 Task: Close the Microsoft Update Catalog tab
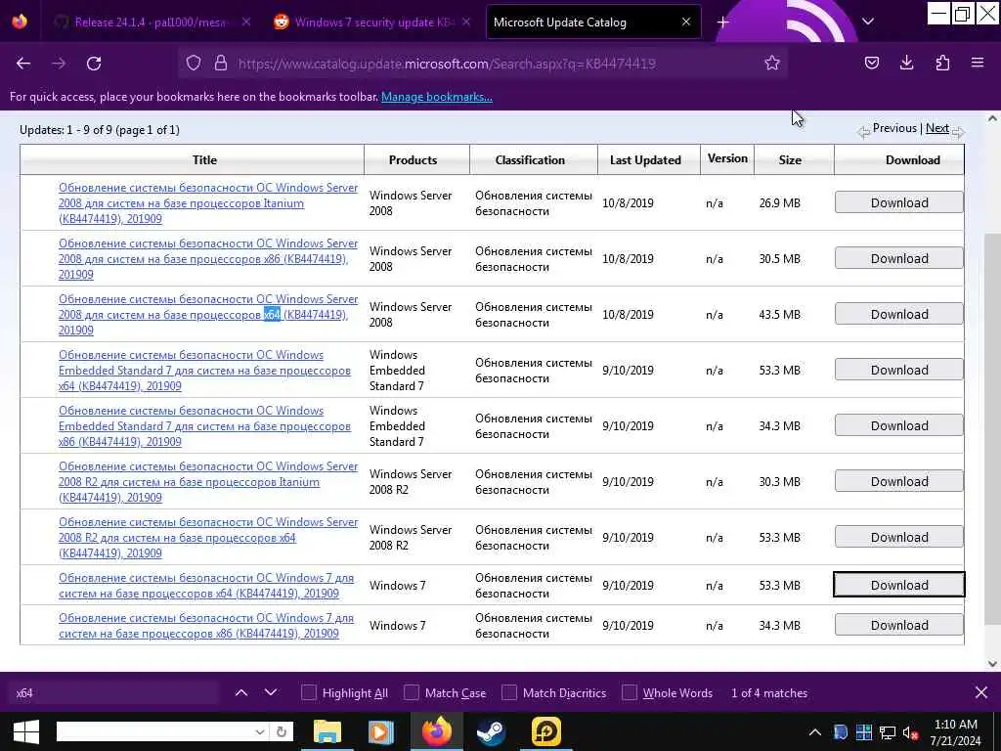pyautogui.click(x=686, y=22)
